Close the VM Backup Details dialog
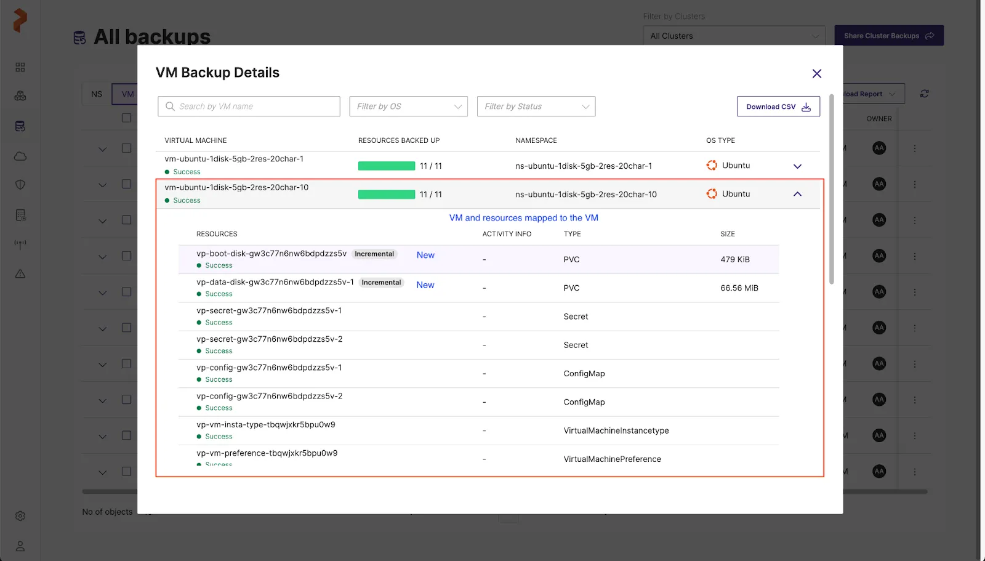This screenshot has width=985, height=561. click(816, 74)
